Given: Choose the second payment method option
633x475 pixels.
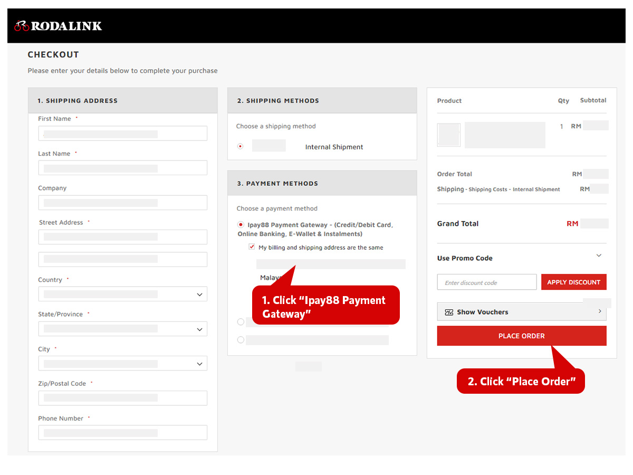Looking at the screenshot, I should coord(241,321).
